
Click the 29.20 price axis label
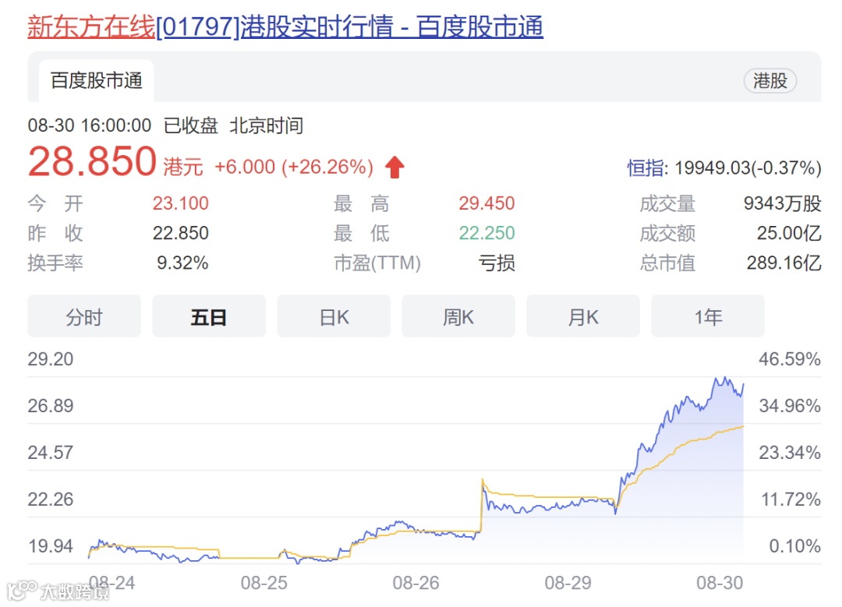[x=51, y=359]
